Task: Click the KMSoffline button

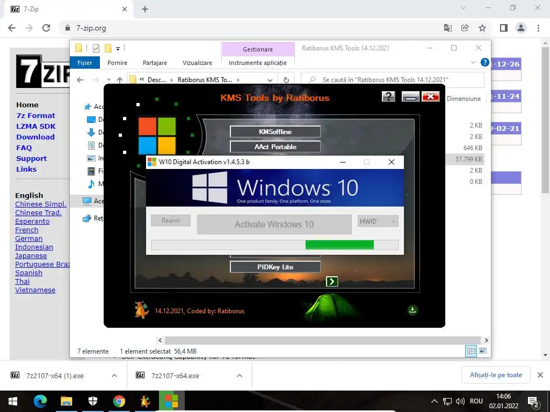Action: click(275, 132)
